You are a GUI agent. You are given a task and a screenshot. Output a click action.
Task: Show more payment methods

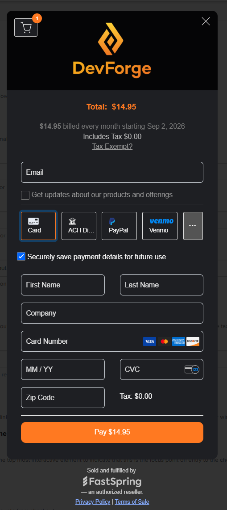pos(193,226)
